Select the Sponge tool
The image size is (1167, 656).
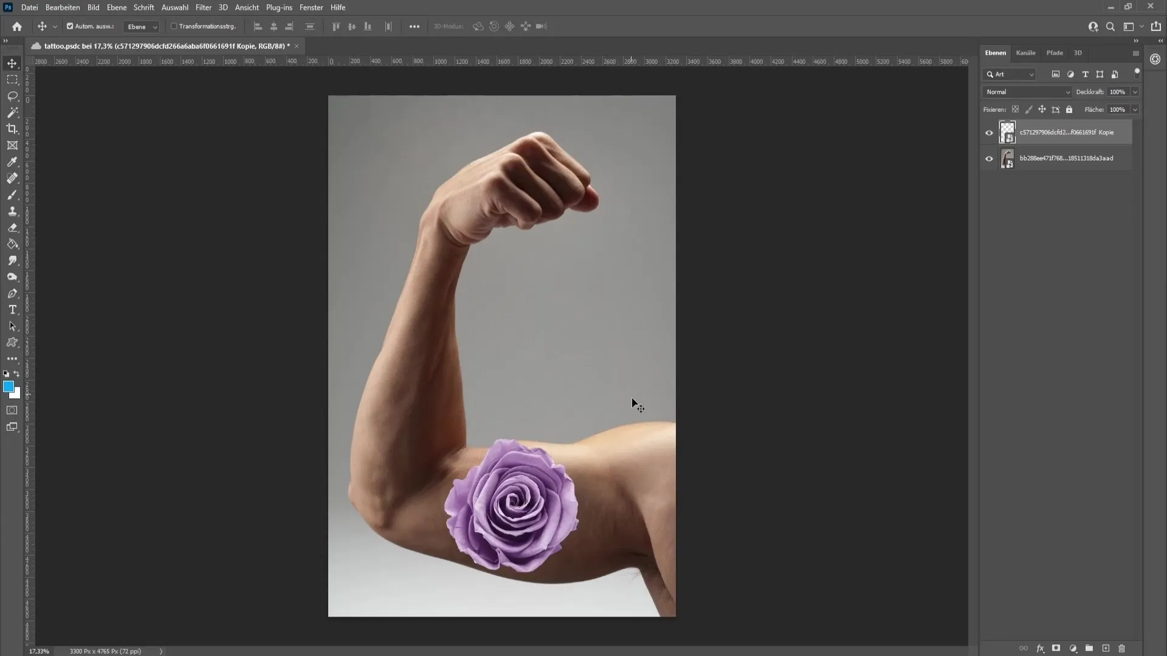pos(12,277)
